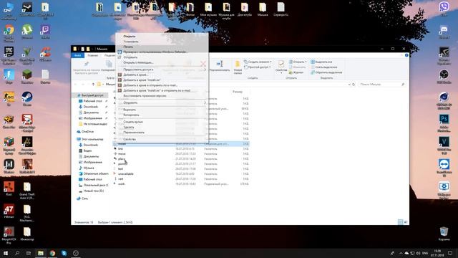The height and width of the screenshot is (258, 458).
Task: Click Снять выделение in the ribbon
Action: pos(324,67)
